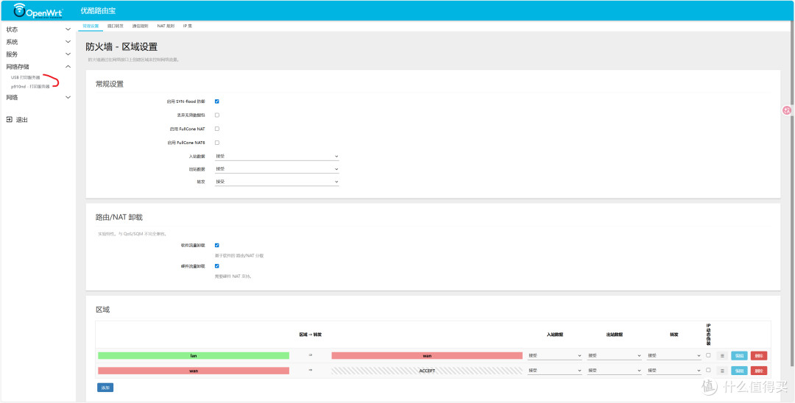Image resolution: width=795 pixels, height=403 pixels.
Task: Click the 退出 logout link
Action: (22, 120)
